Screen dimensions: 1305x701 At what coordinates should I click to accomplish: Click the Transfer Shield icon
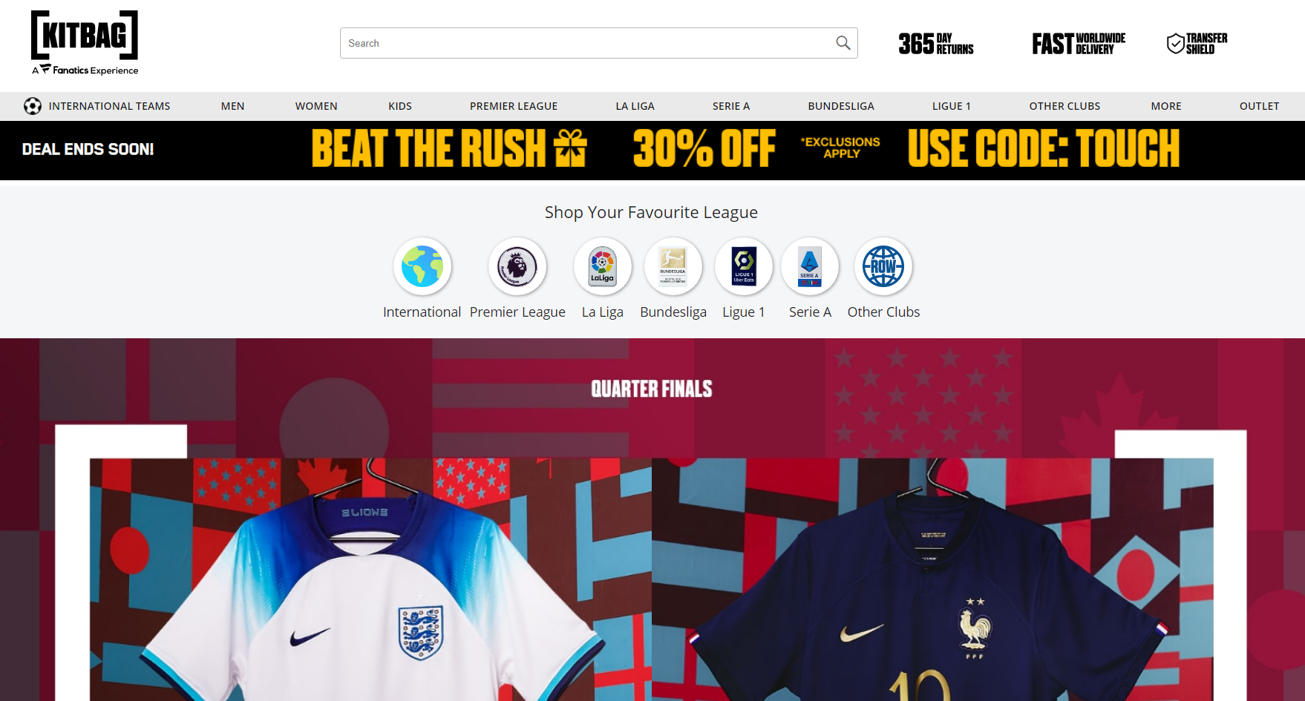1176,44
